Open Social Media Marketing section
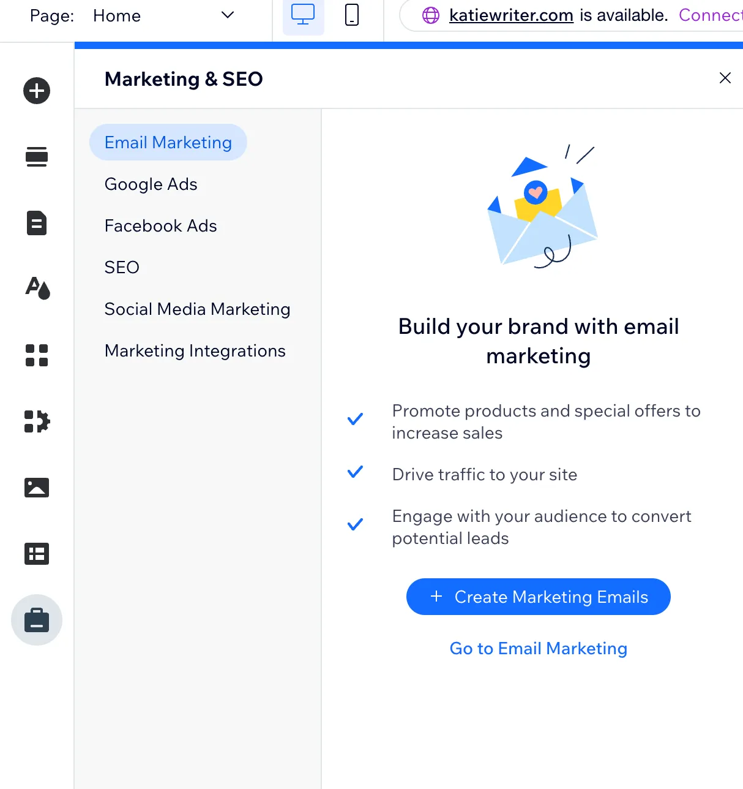The width and height of the screenshot is (743, 789). coord(197,309)
